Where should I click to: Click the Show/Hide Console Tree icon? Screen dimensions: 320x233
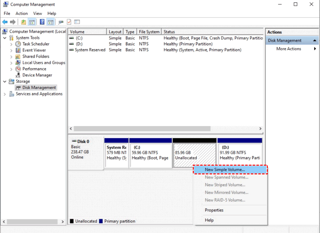point(32,22)
